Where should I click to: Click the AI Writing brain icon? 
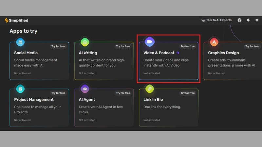pyautogui.click(x=85, y=42)
